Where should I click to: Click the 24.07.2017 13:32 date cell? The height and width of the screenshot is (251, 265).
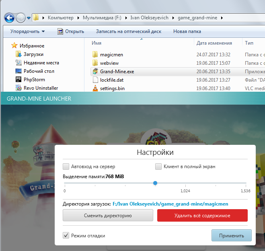coord(213,55)
